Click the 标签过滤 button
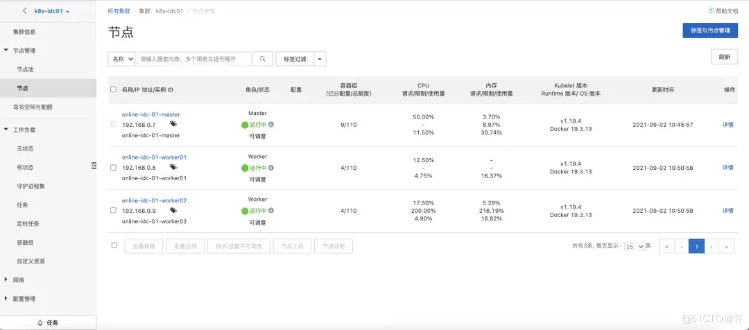The height and width of the screenshot is (330, 749). (x=295, y=59)
